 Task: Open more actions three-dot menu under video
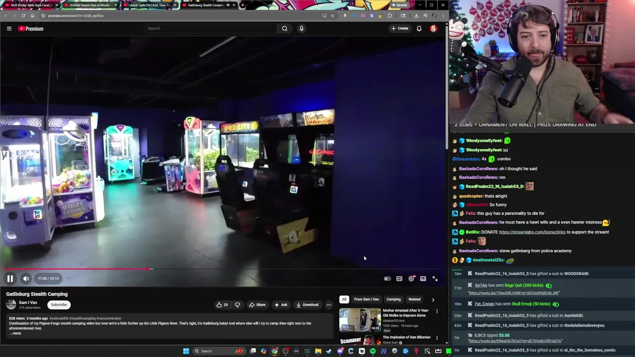click(328, 305)
